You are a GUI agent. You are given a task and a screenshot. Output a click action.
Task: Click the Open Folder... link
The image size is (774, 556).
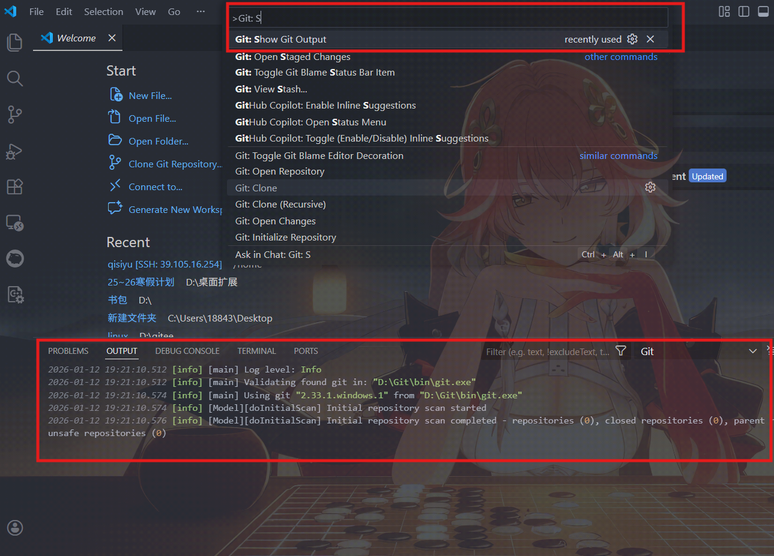(x=159, y=141)
